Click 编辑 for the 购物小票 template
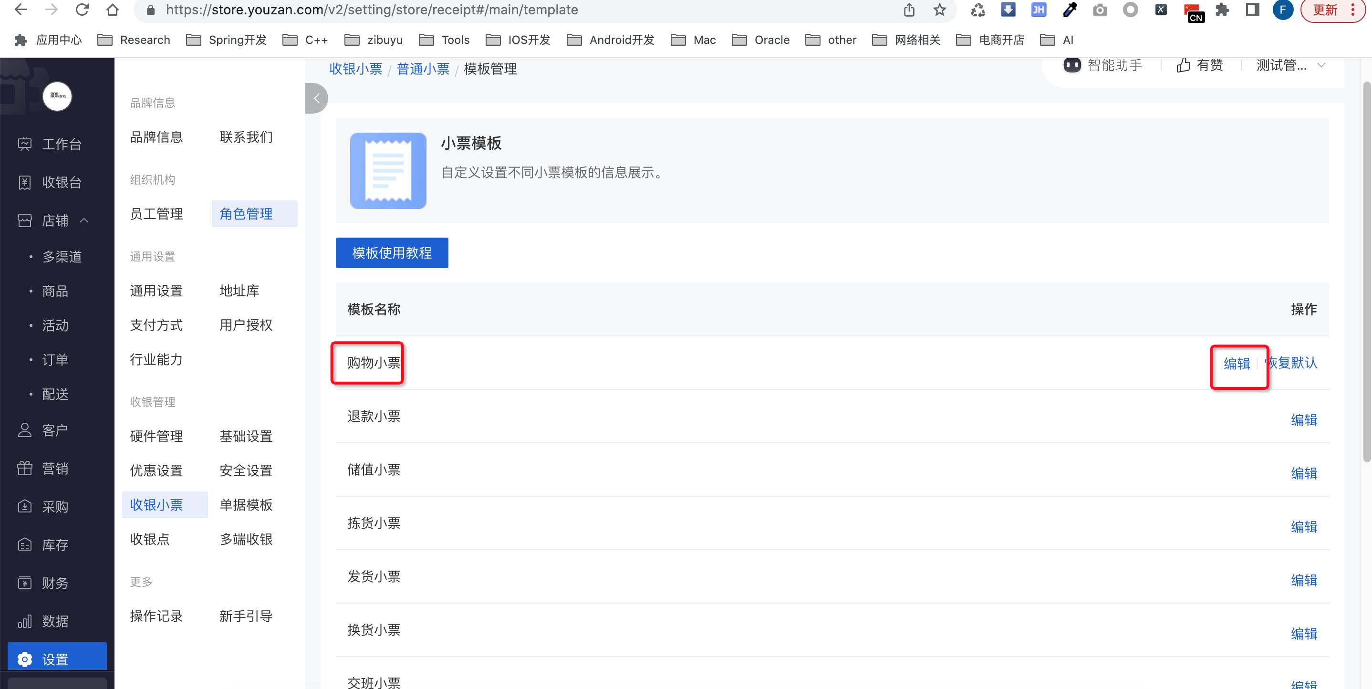 (x=1237, y=364)
